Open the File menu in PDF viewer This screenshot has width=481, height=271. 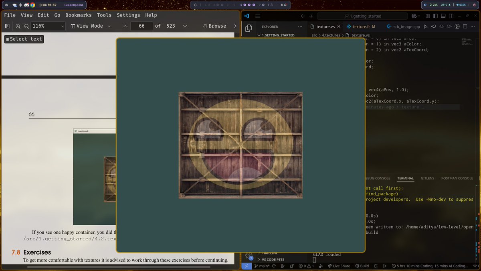pos(10,15)
